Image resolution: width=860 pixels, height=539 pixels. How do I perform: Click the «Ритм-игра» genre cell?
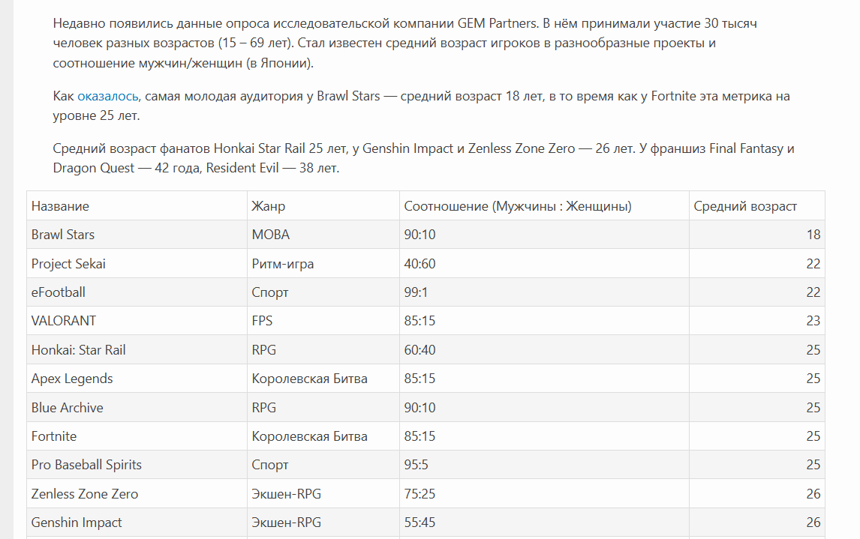[x=282, y=264]
